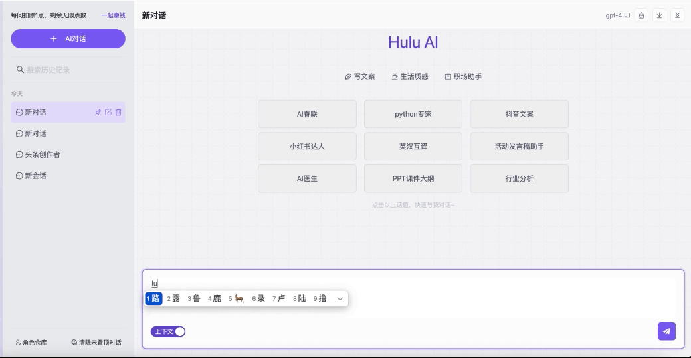The image size is (691, 358).
Task: Open the 角色仓库 role library
Action: pos(31,342)
